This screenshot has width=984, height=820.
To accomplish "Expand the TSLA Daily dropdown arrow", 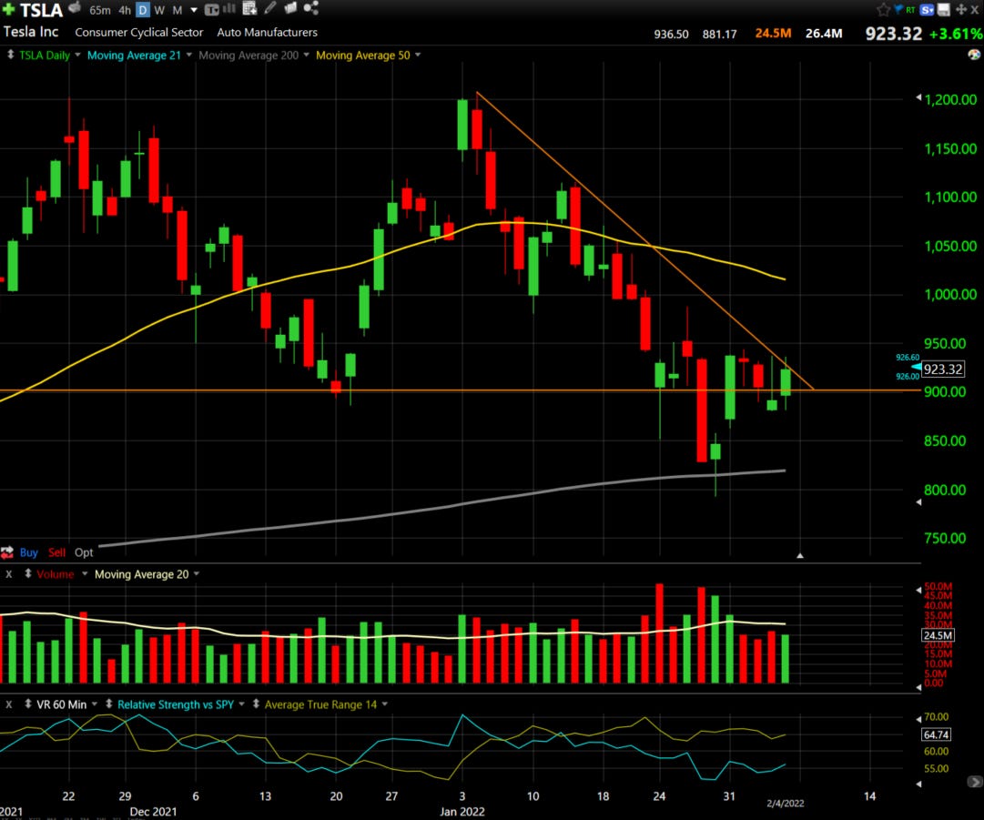I will point(77,55).
